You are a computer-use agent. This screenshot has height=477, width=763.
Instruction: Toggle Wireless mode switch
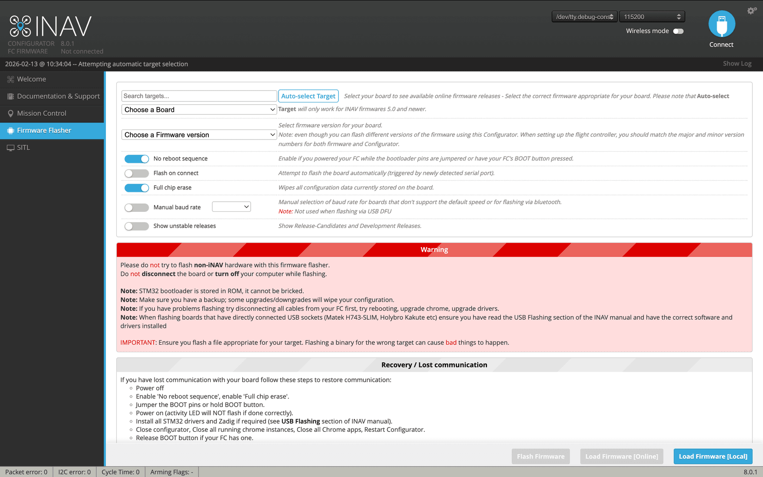678,31
